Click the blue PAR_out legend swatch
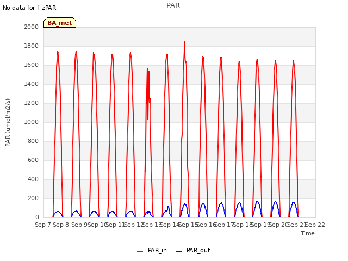Screen dimensions: 348x261 pyautogui.click(x=179, y=251)
